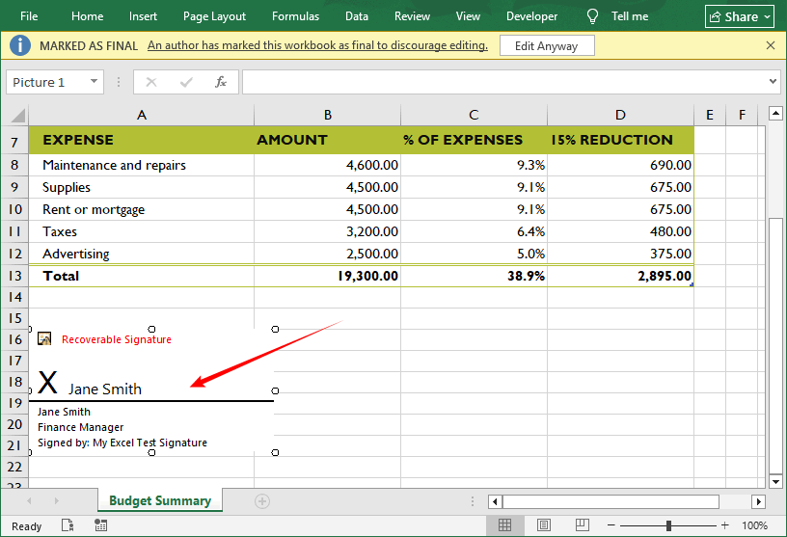787x537 pixels.
Task: Click the zoom slider handle
Action: pos(668,525)
